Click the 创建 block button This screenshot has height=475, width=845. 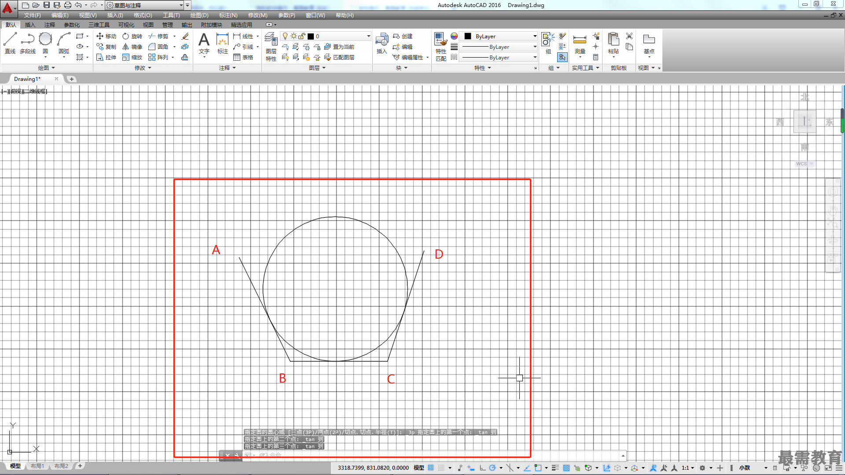tap(403, 36)
